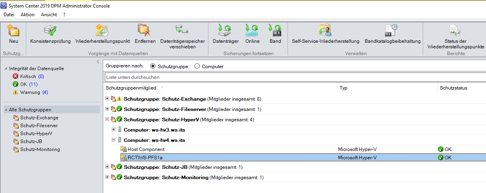This screenshot has height=193, width=486.
Task: Filter by Kritisch (0) link
Action: 32,76
